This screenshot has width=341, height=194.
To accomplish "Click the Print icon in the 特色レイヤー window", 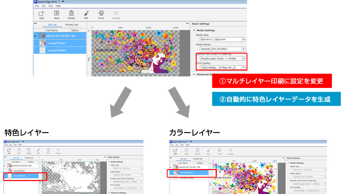I will 48,150.
